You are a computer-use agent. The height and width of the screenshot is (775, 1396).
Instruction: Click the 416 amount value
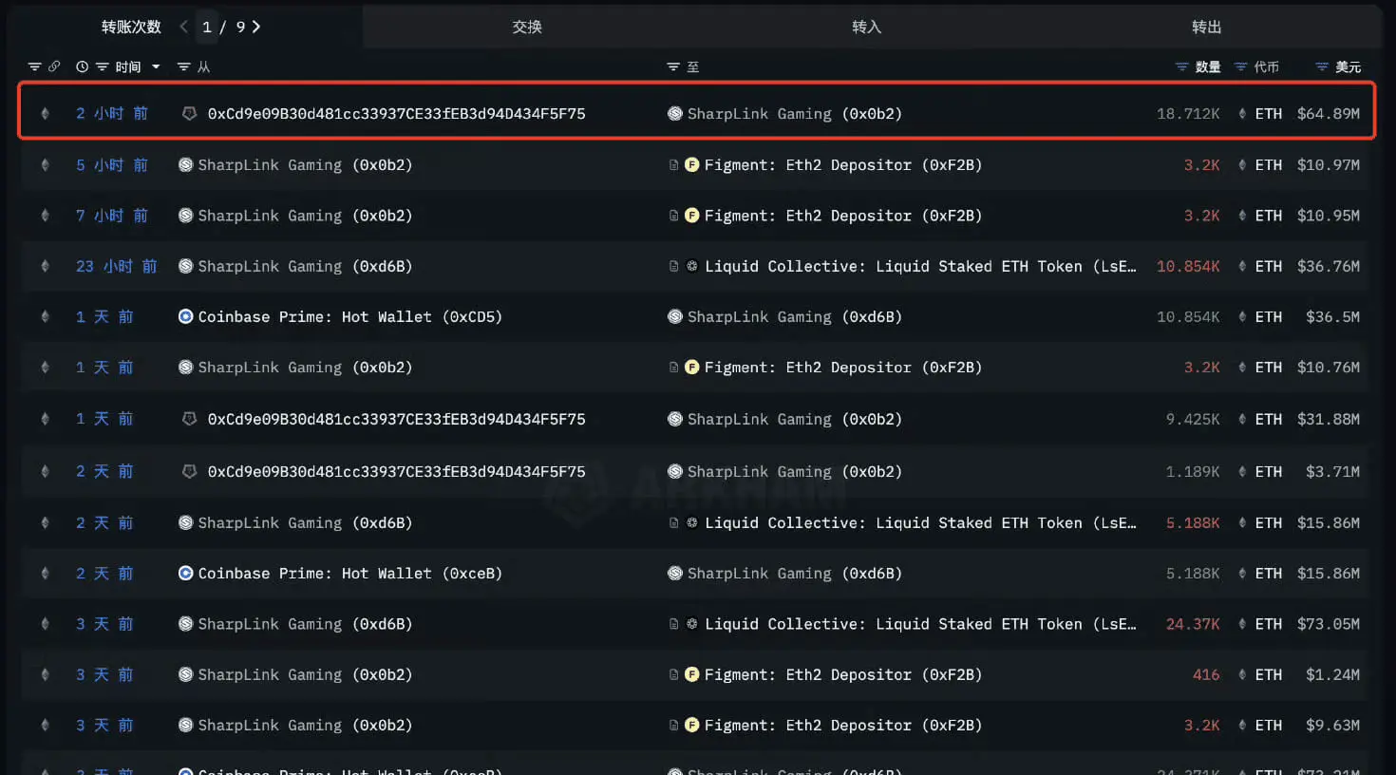[1206, 674]
